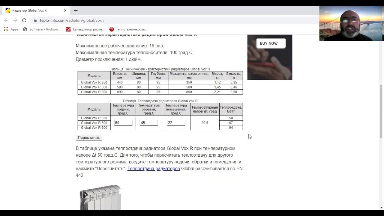Open Software - Hydroni... bookmark
Viewport: 384px width, 216px height.
42,29
